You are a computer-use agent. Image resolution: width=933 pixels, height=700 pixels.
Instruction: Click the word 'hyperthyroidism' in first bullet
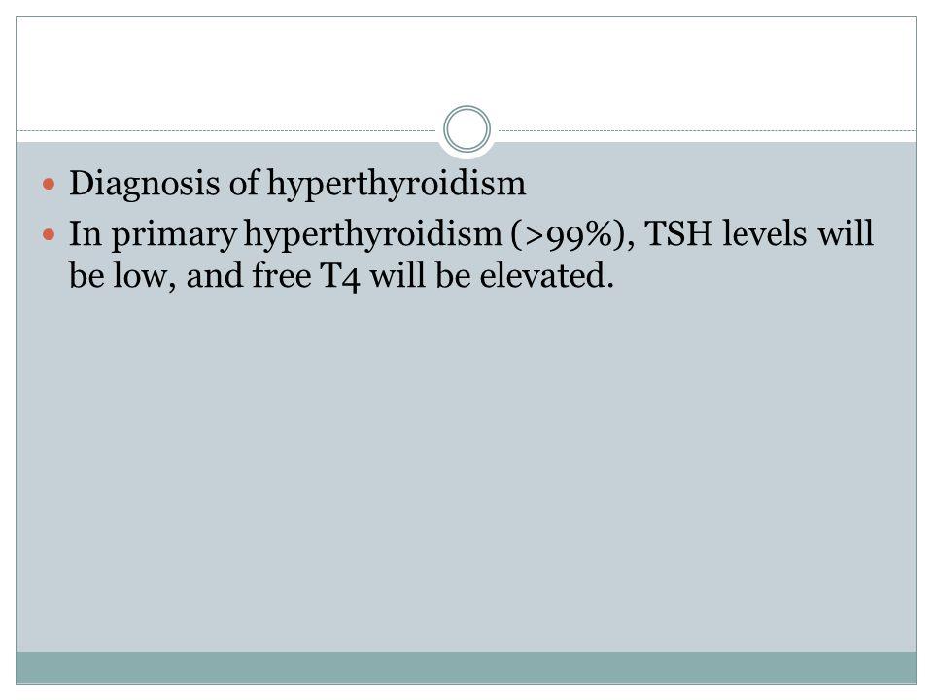[x=397, y=184]
